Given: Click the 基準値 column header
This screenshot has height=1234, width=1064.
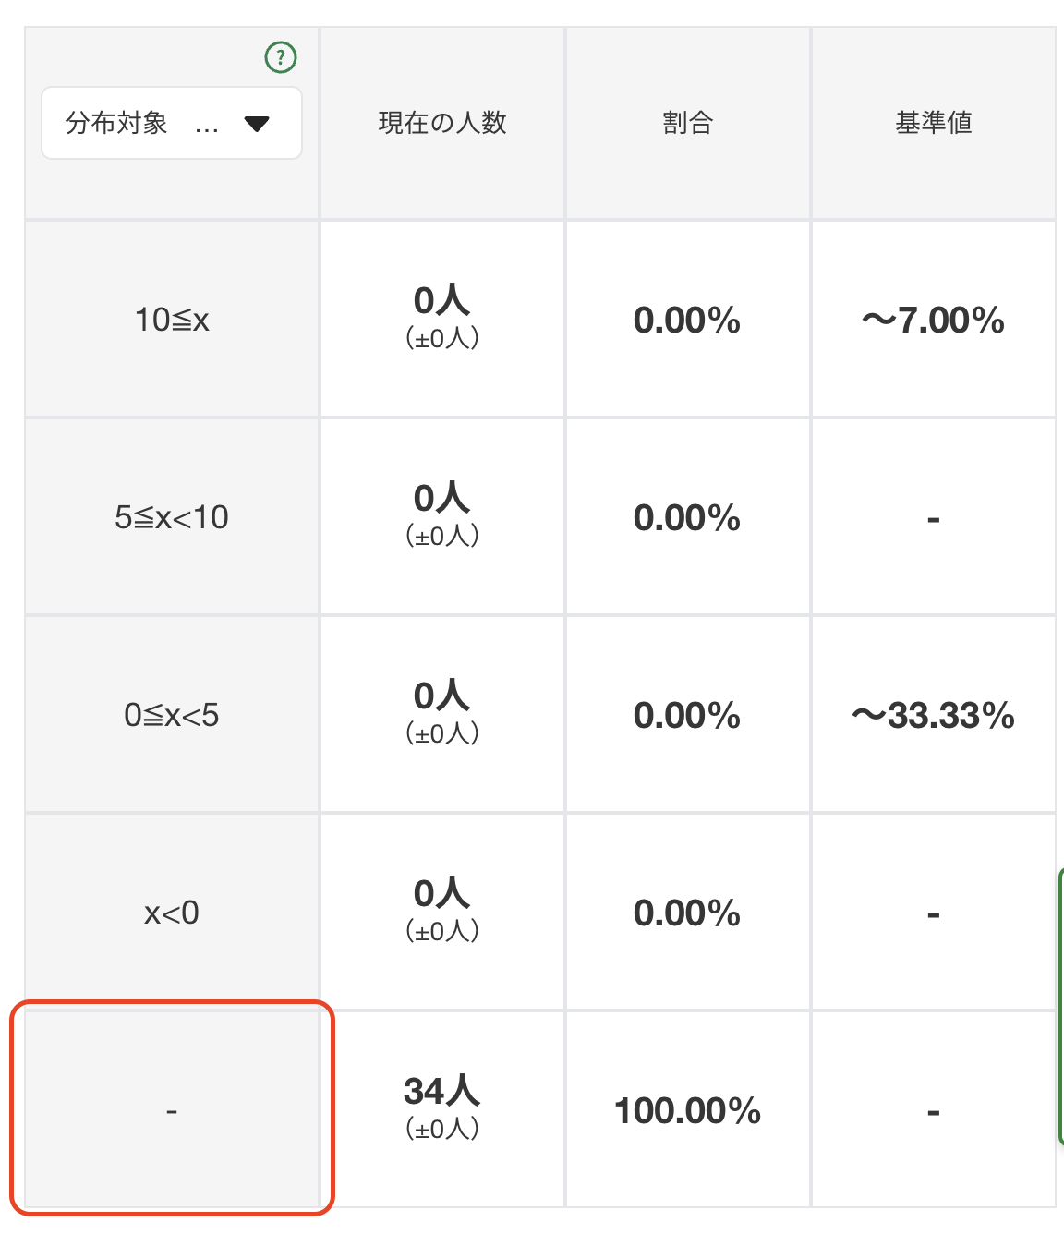Looking at the screenshot, I should [x=934, y=122].
